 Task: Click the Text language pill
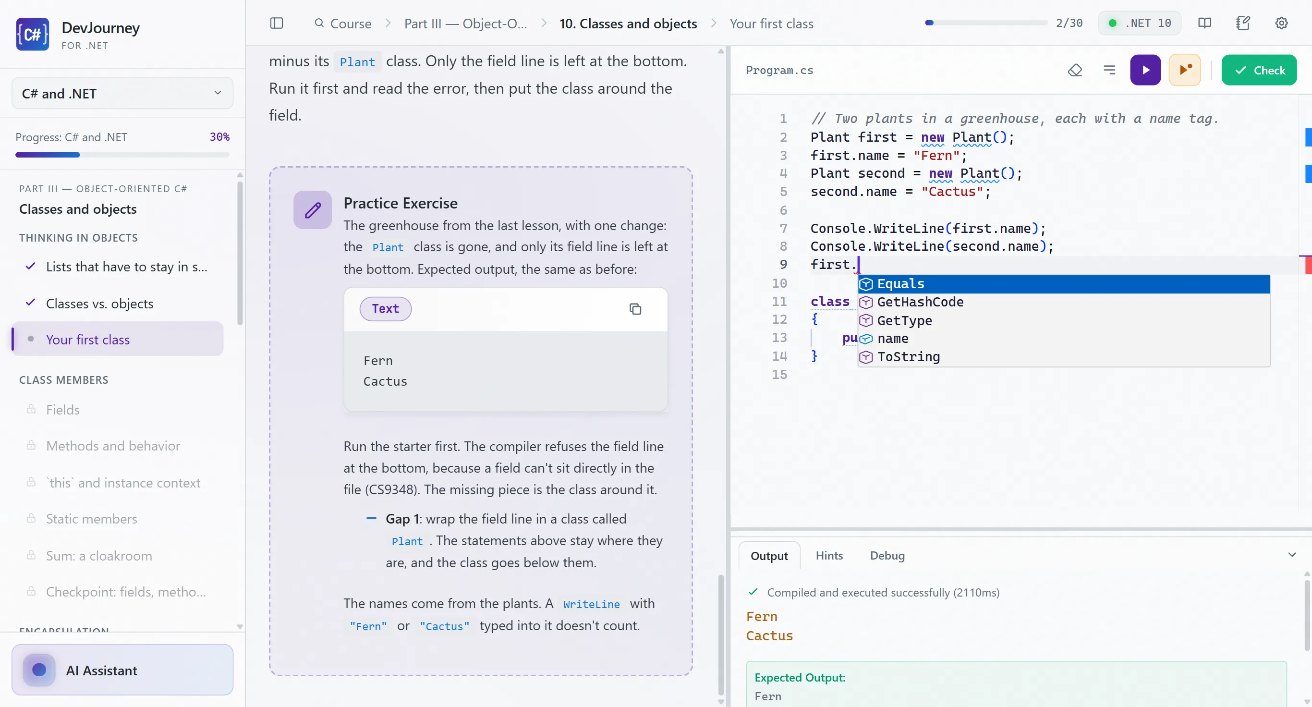385,309
